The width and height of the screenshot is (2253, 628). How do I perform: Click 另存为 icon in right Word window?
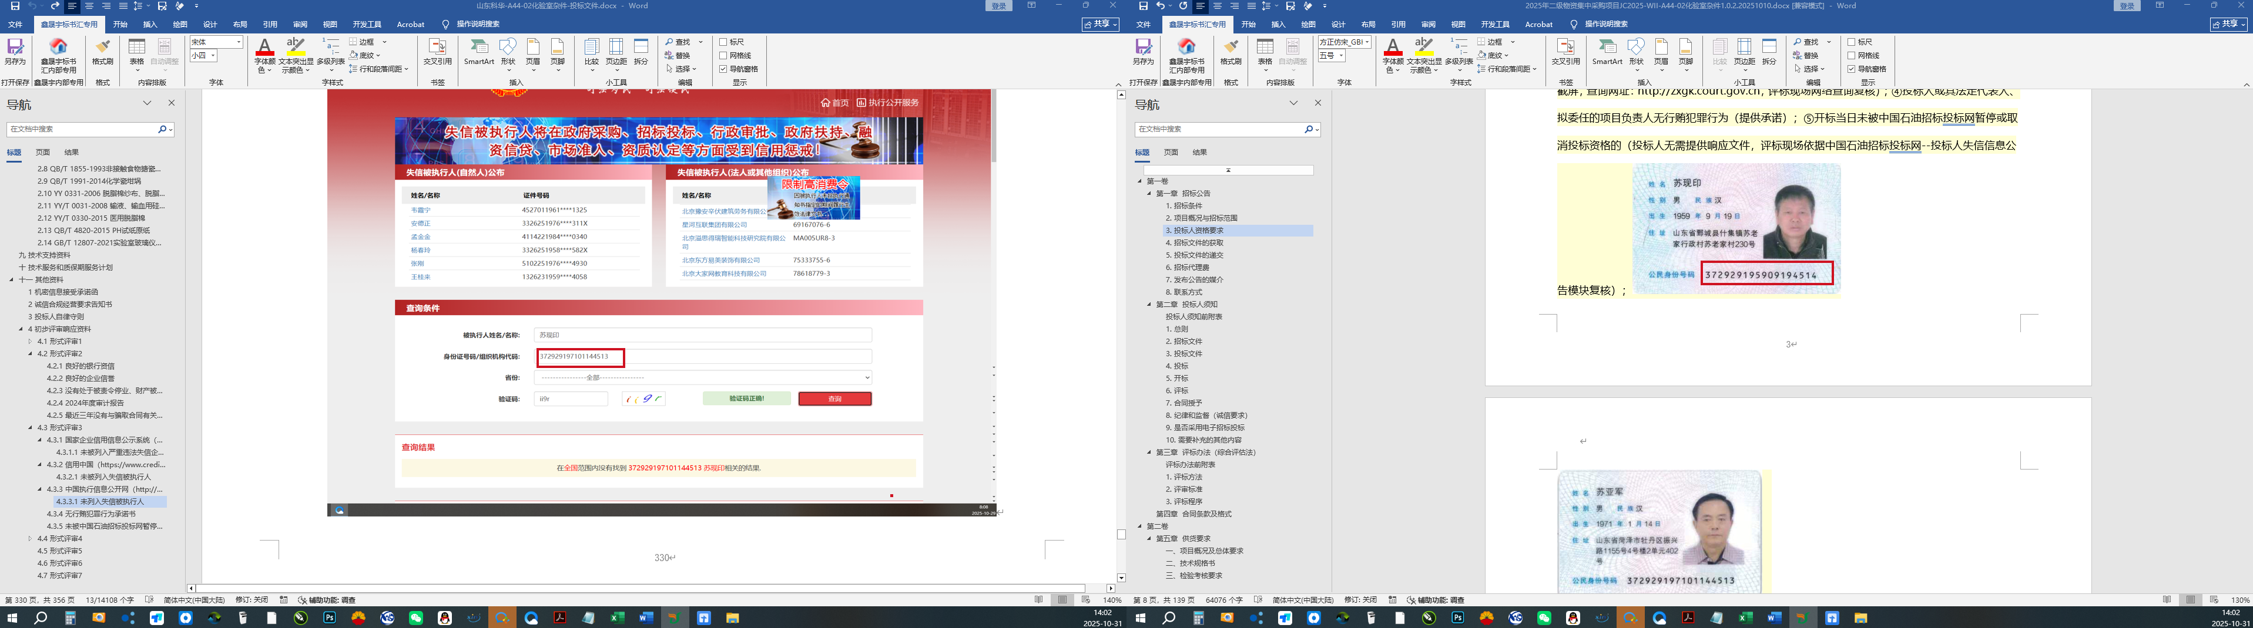tap(1143, 52)
